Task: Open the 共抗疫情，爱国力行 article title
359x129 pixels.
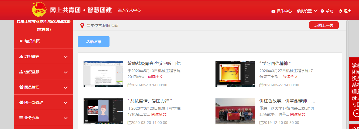Action: click(150, 101)
